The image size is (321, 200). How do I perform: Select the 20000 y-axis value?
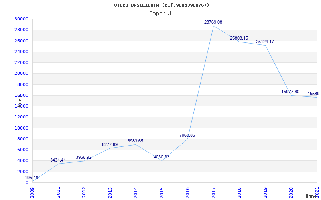[x=21, y=74]
